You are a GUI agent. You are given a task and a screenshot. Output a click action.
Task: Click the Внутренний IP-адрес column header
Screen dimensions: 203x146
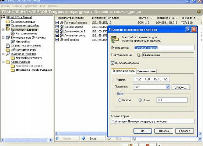[113, 18]
